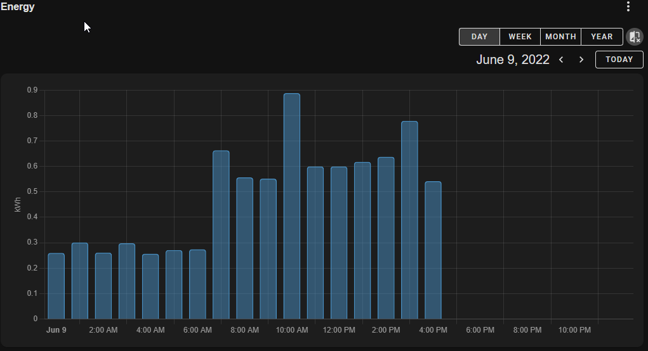Jump to TODAY
Image resolution: width=648 pixels, height=351 pixels.
pos(619,60)
